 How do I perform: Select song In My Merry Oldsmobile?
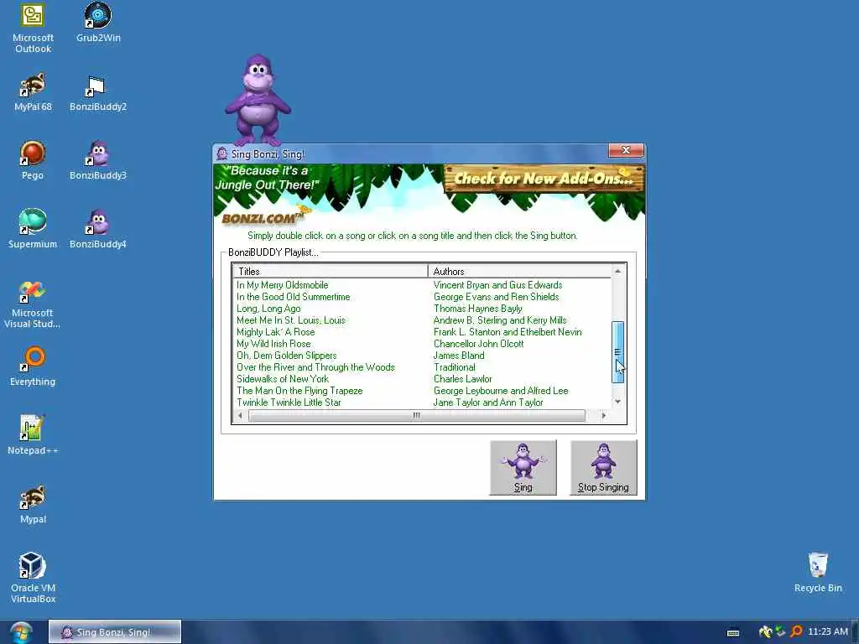tap(282, 285)
